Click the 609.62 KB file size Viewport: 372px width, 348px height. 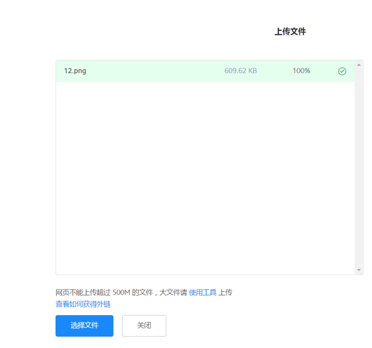point(241,71)
